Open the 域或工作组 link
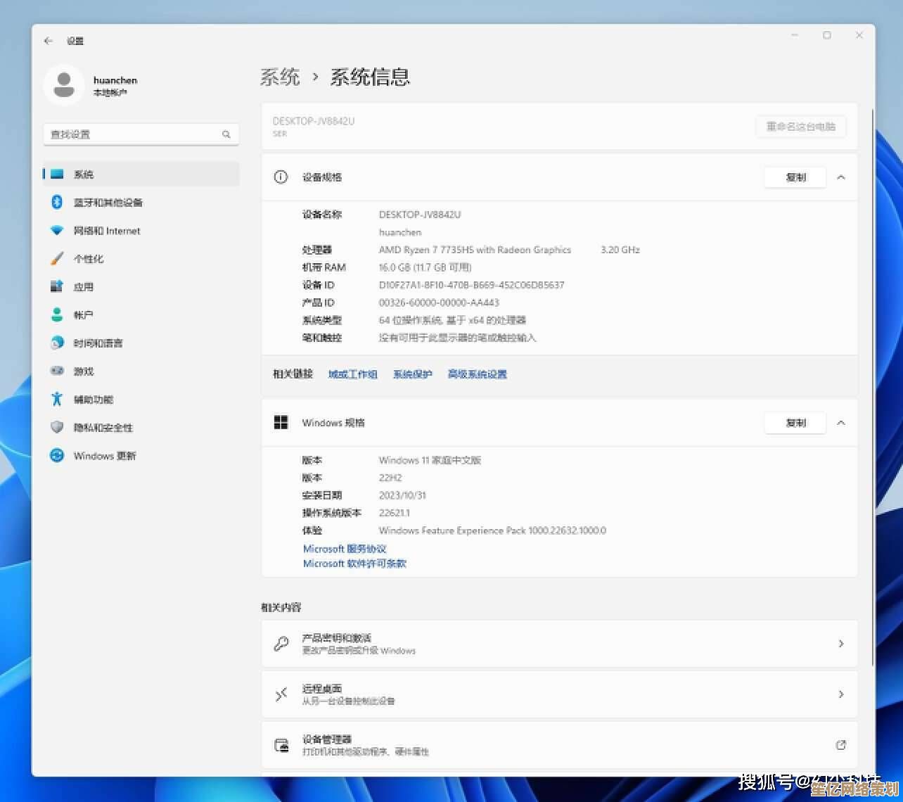The image size is (903, 802). pyautogui.click(x=352, y=374)
